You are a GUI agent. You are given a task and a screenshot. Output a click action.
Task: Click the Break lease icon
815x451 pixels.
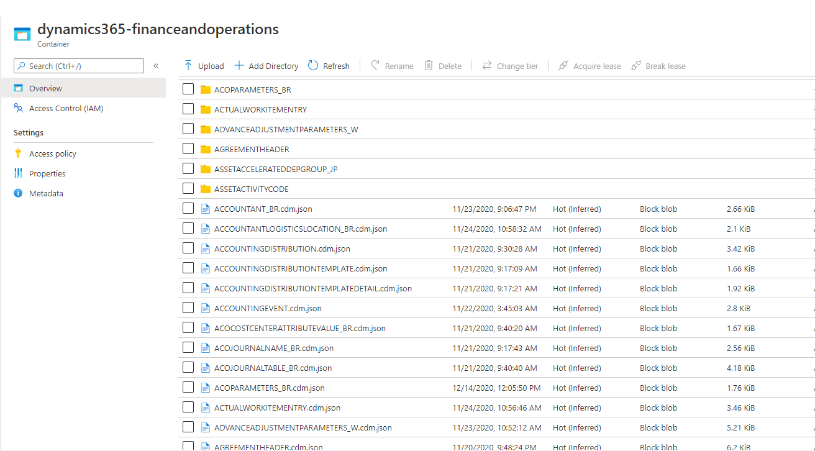point(635,65)
